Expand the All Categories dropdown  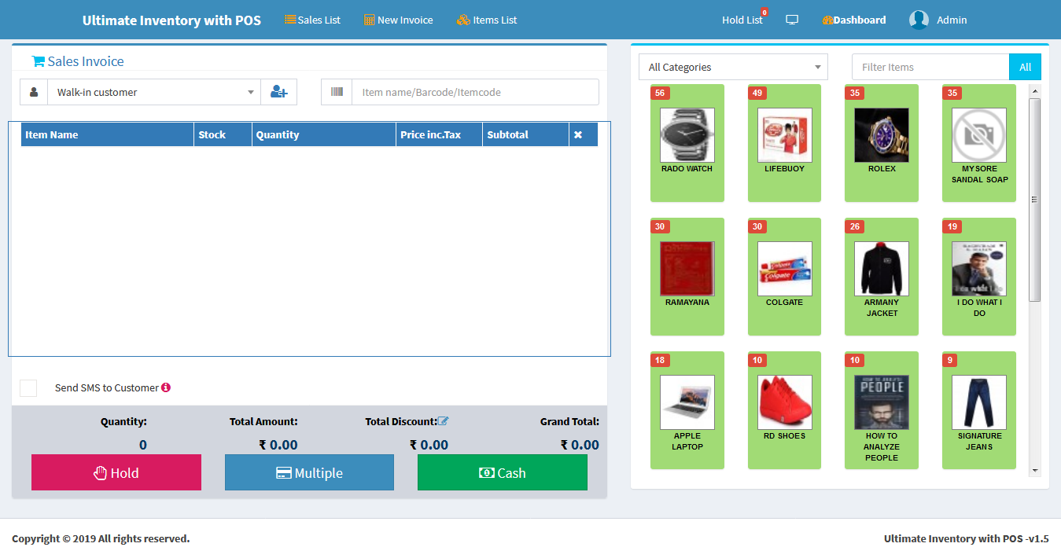[732, 67]
